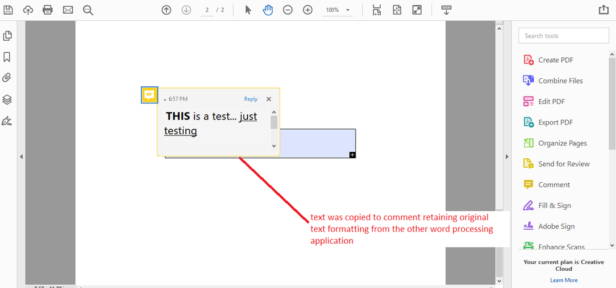Select the Hand pan tool
616x288 pixels.
pos(267,10)
